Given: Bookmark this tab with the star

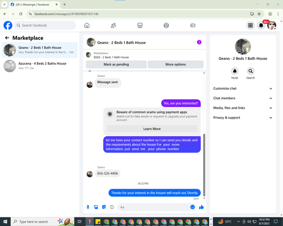Looking at the screenshot, I should click(259, 14).
